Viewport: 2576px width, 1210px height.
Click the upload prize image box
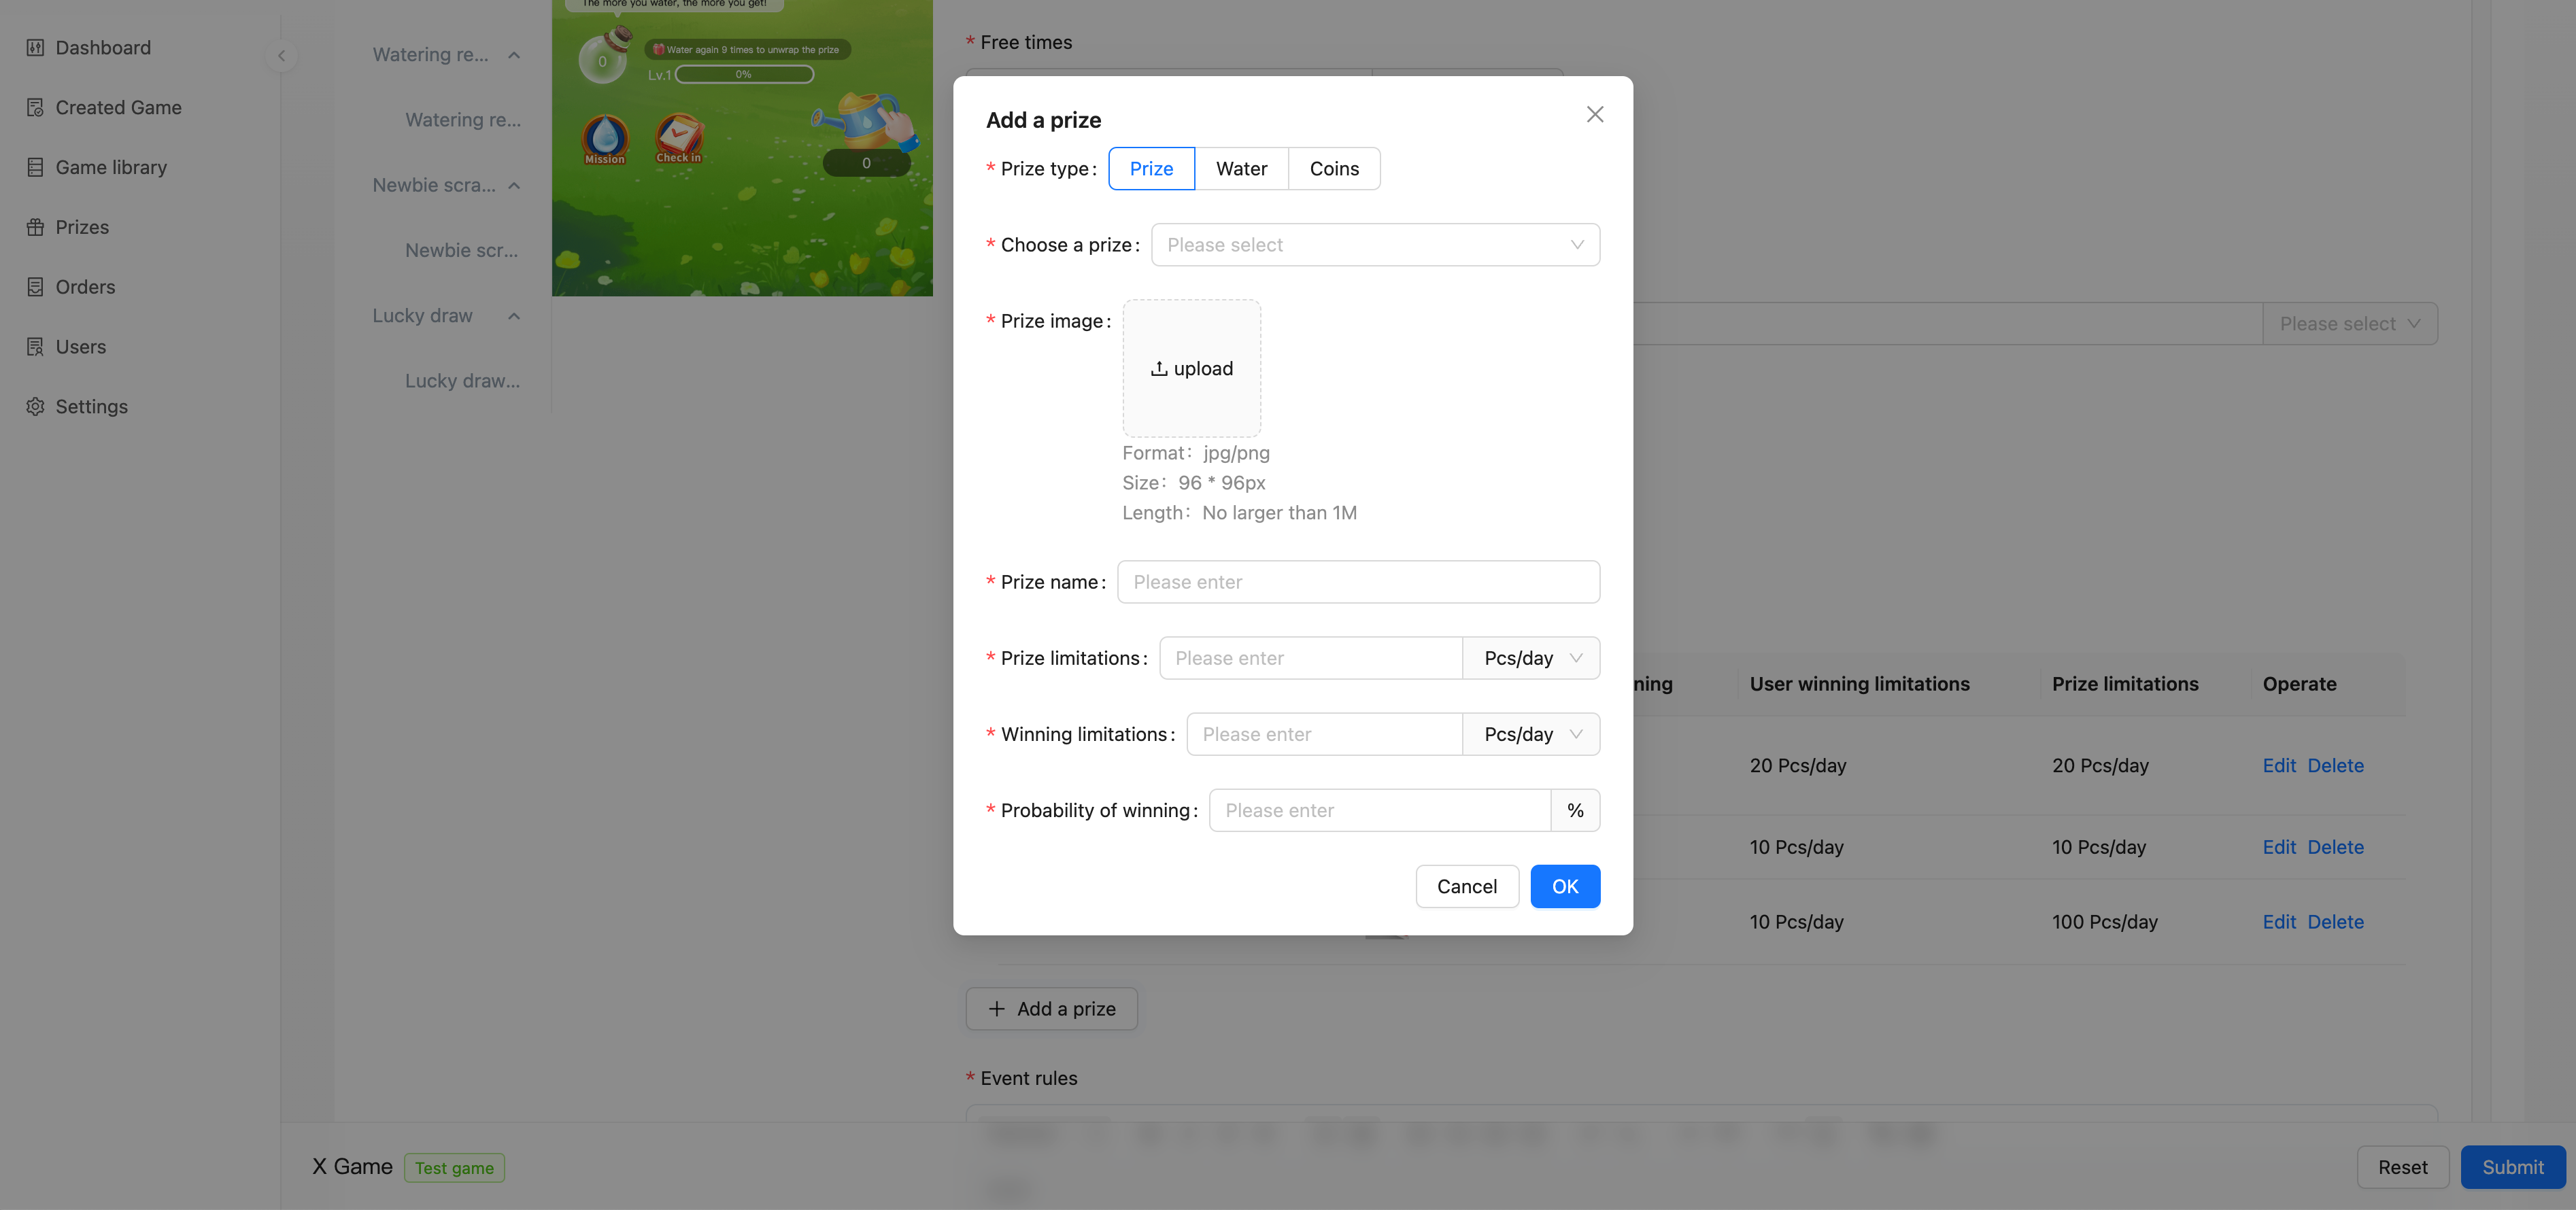click(x=1191, y=369)
